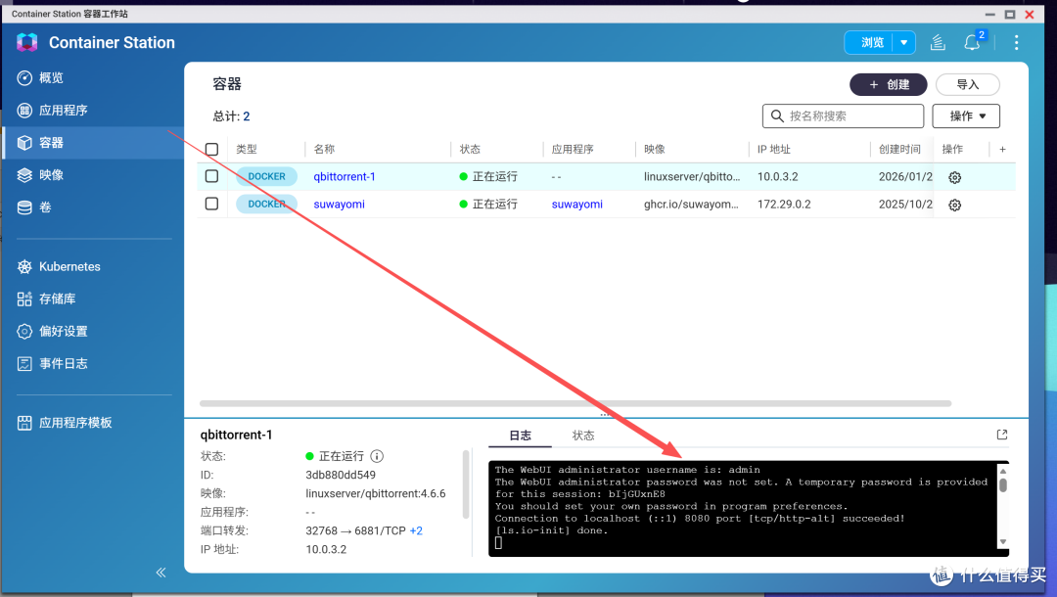Click the Repositories (存储库) sidebar icon
This screenshot has width=1057, height=597.
tap(24, 299)
